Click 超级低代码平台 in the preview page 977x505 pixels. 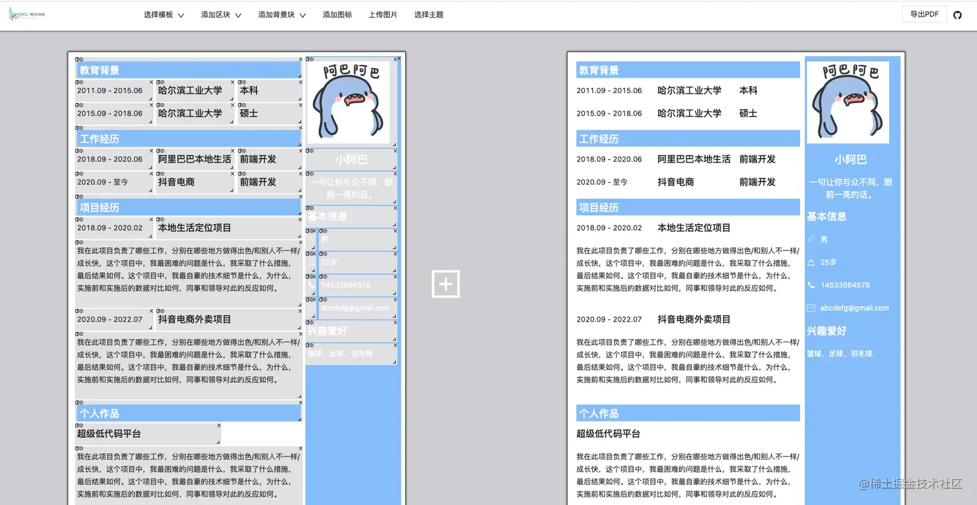click(609, 434)
